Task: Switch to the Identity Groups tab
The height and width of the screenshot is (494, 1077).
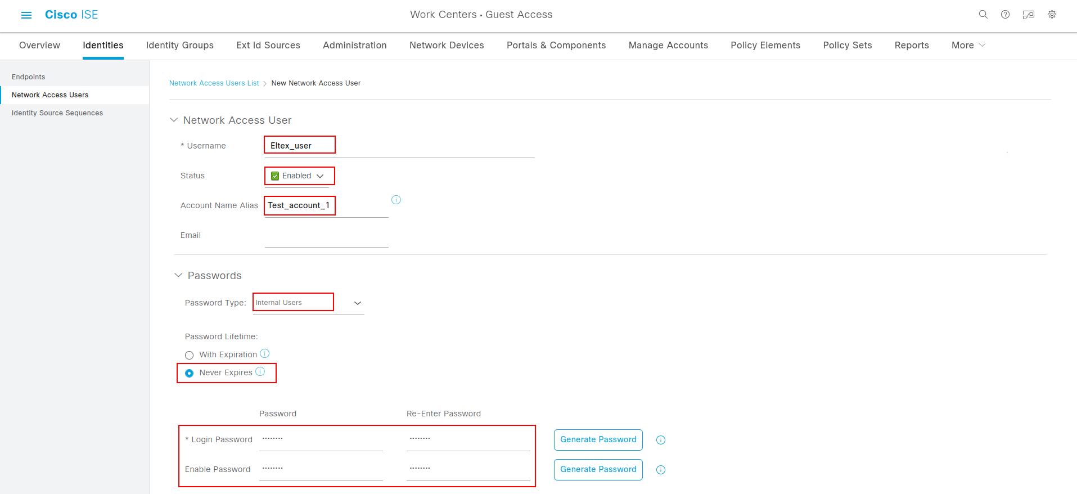Action: click(x=179, y=46)
